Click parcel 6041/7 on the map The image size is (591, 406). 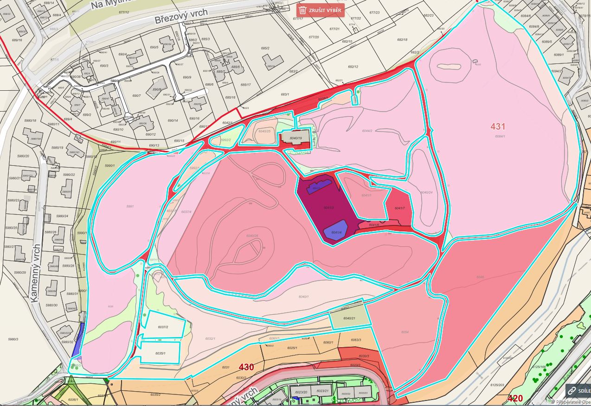coord(398,208)
